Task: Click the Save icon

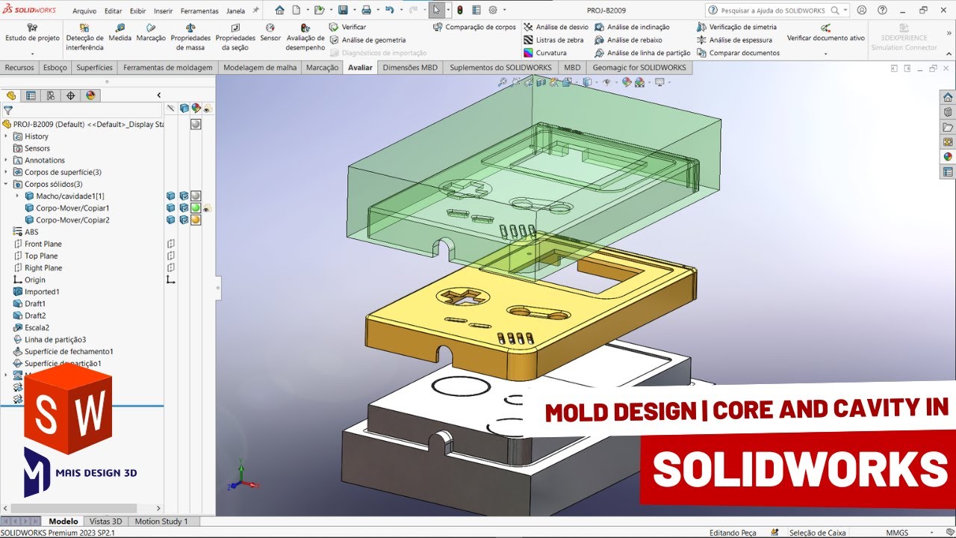Action: (x=342, y=10)
